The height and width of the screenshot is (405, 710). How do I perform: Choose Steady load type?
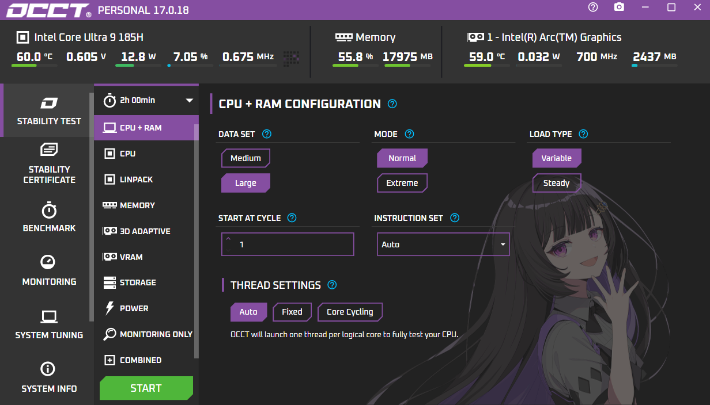pos(557,183)
